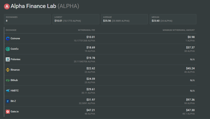The height and width of the screenshot is (119, 210).
Task: Select the $25.56 average value
Action: [x=107, y=21]
